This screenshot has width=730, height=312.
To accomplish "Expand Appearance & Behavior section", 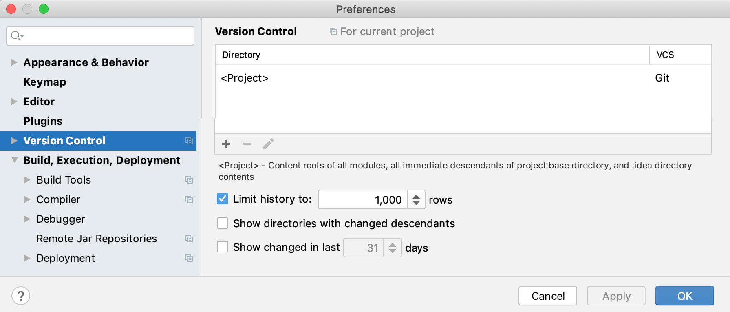I will [14, 62].
